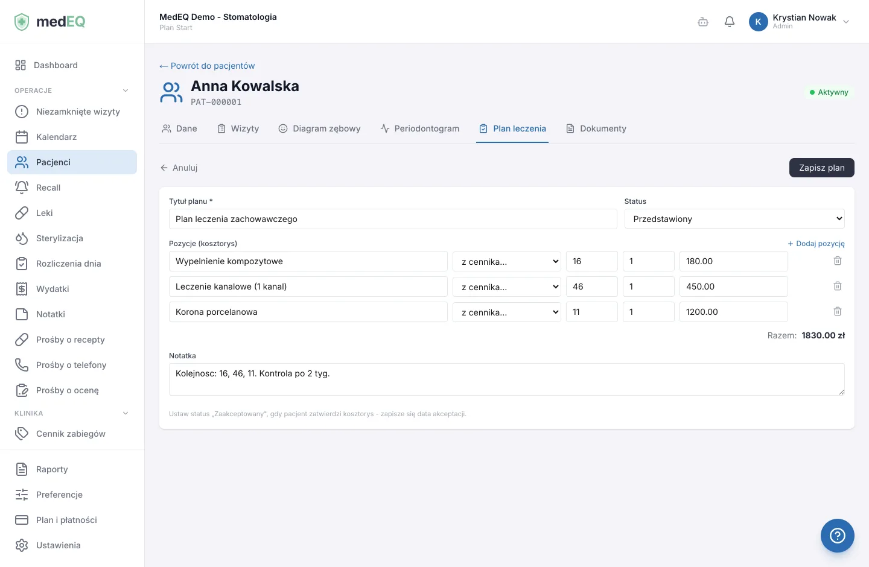Collapse the KLINIKA sidebar section
869x567 pixels.
click(126, 413)
